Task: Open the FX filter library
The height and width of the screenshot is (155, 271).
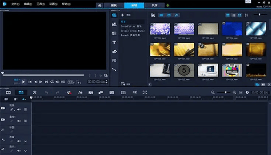Action: coord(114,61)
